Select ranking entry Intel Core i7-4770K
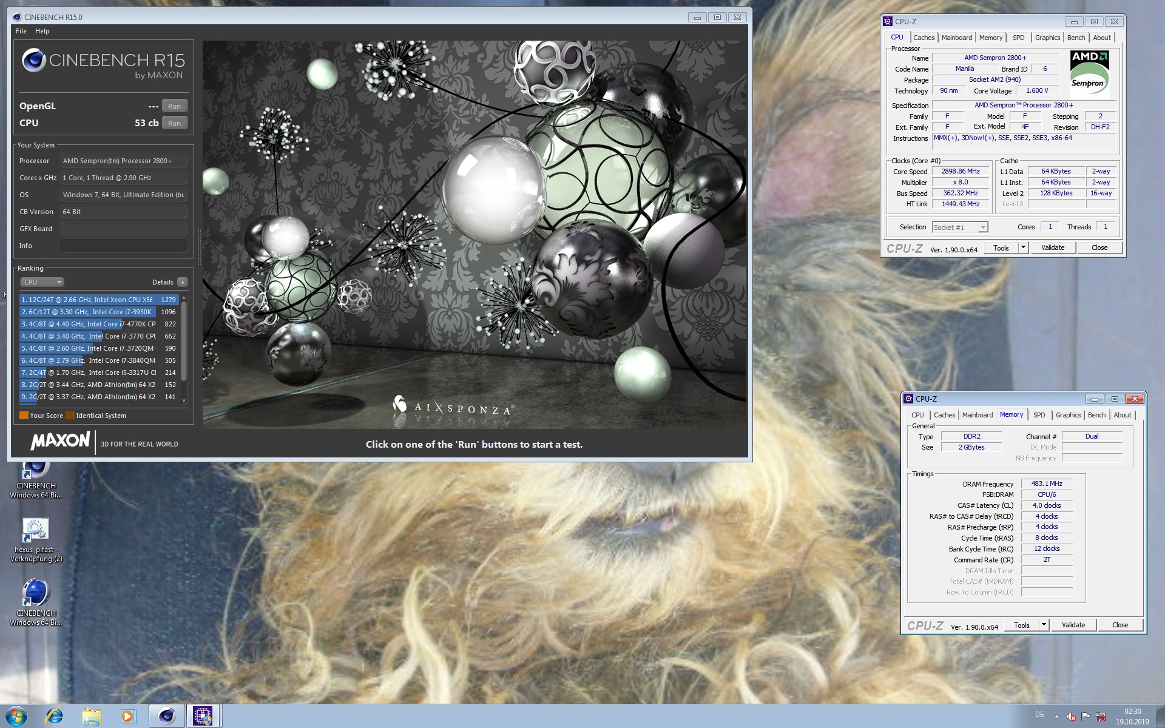 99,324
